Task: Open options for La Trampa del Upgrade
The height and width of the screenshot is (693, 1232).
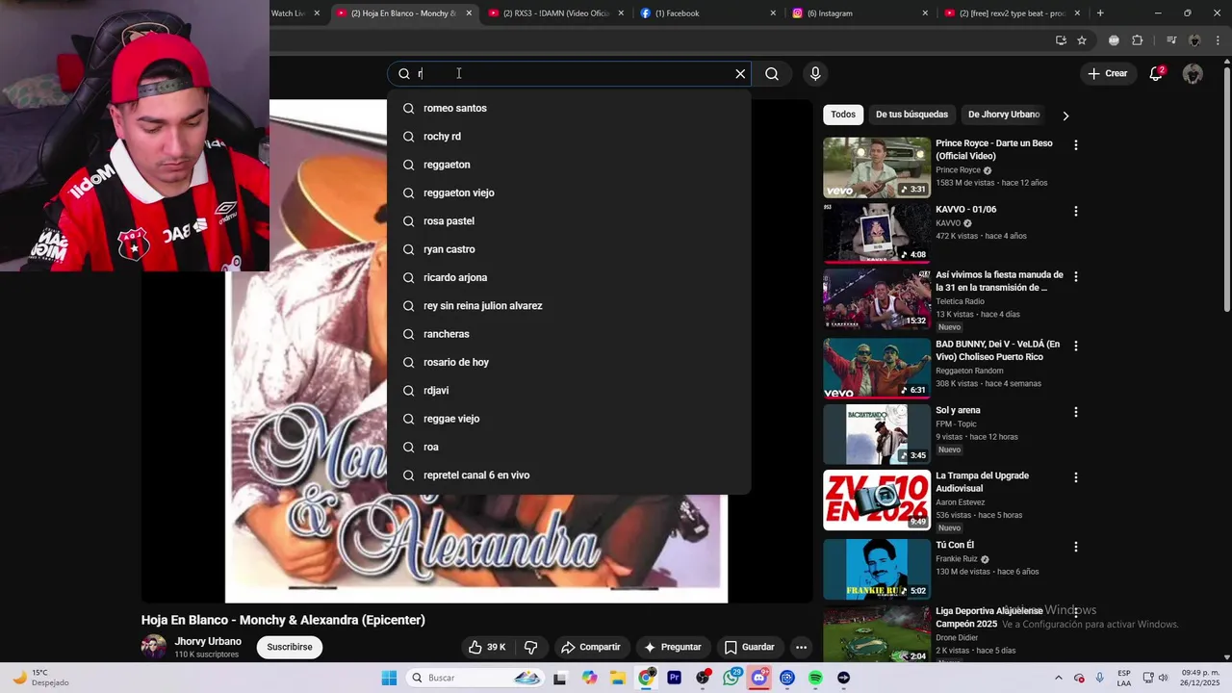Action: tap(1076, 477)
